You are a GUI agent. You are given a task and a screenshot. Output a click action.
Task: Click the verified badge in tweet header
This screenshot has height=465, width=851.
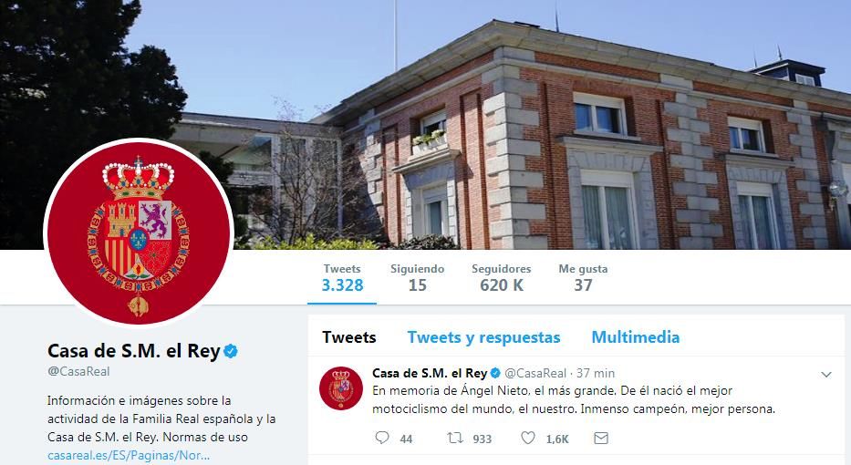tap(495, 373)
